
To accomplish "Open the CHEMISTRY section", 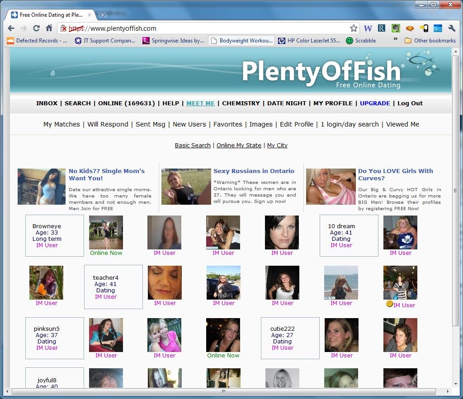I will (241, 103).
